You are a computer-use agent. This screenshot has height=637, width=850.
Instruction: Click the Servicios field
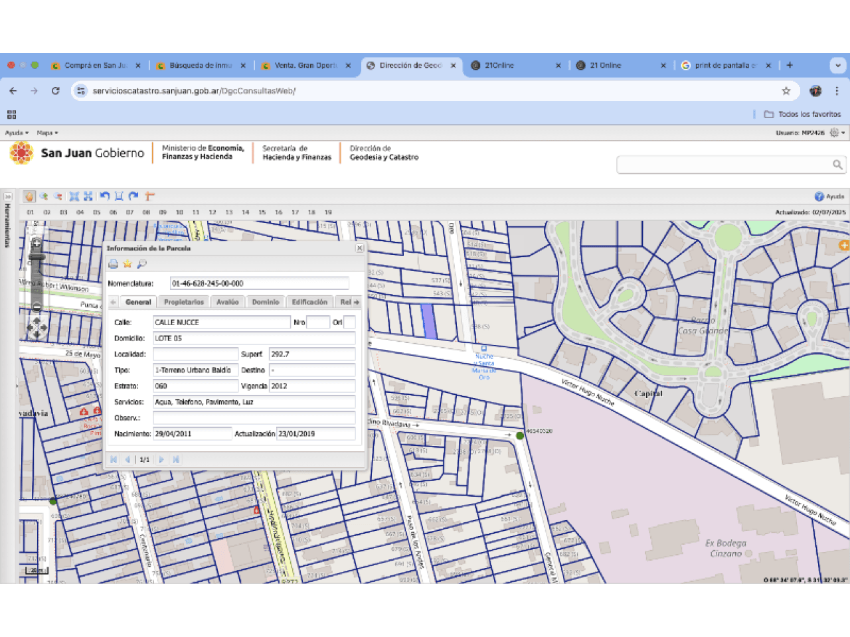point(254,401)
